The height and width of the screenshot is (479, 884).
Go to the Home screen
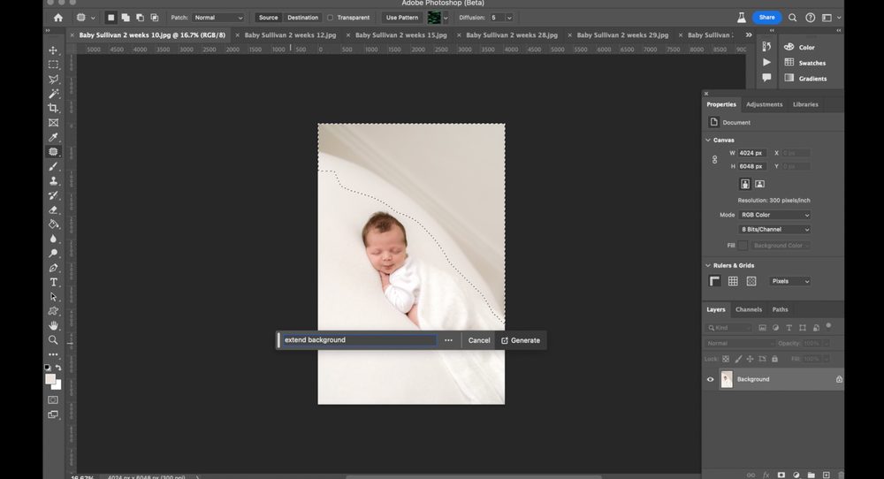58,18
